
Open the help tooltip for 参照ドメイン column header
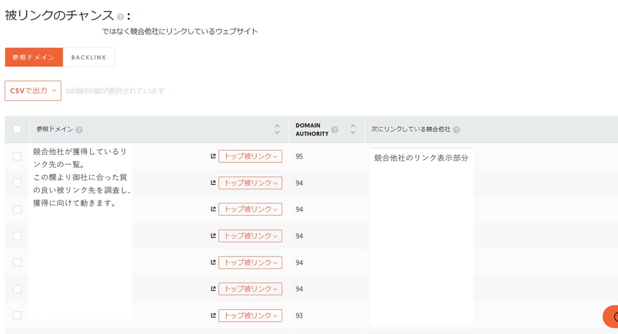79,130
